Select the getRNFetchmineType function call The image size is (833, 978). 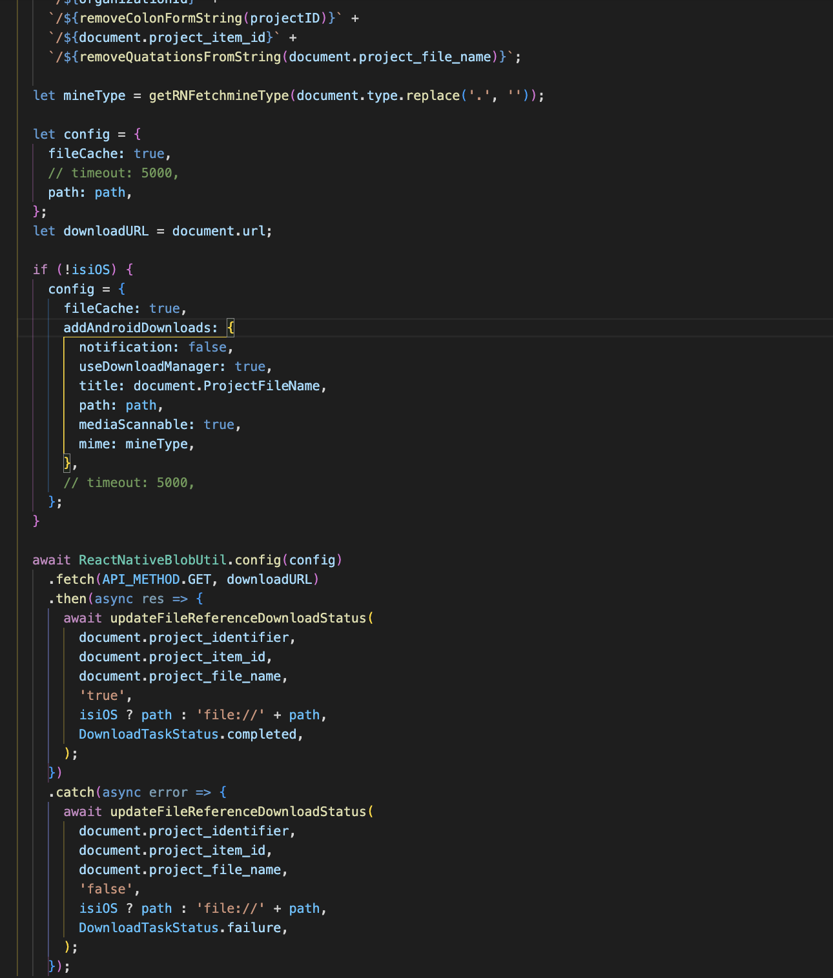(x=218, y=95)
